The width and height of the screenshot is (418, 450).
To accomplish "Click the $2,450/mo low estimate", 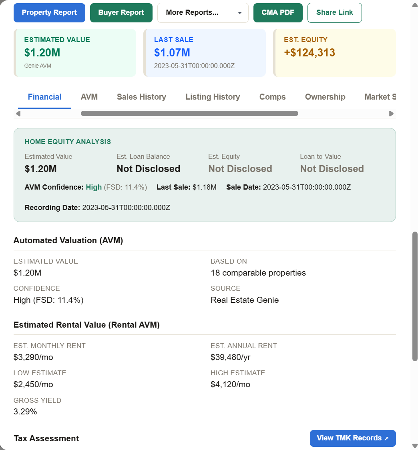I will [33, 384].
